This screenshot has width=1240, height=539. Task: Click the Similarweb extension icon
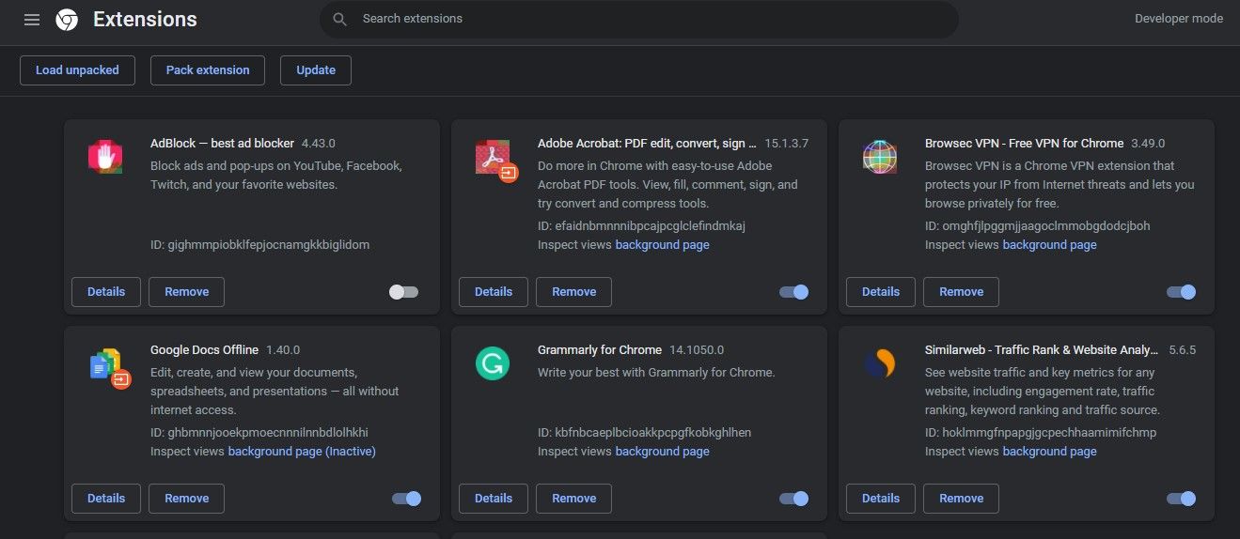[880, 363]
